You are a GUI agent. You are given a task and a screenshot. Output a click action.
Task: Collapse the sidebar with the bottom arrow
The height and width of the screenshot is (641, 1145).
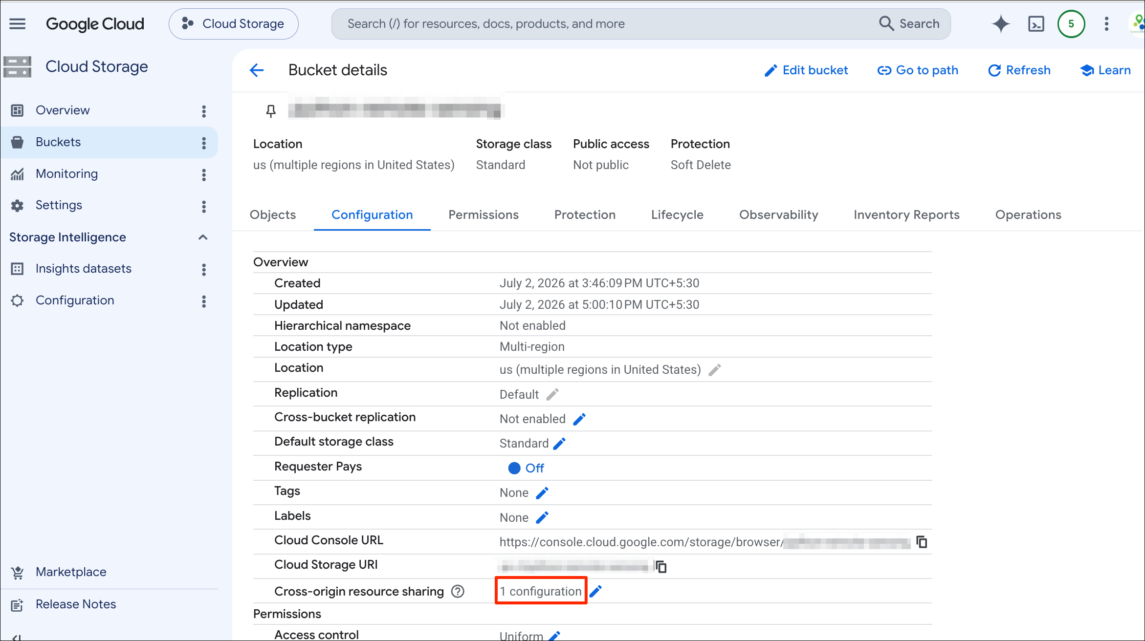tap(17, 637)
